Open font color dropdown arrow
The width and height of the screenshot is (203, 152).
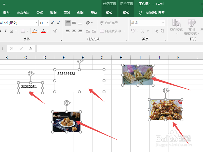[48, 31]
